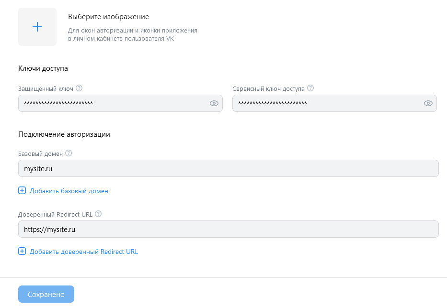Click the Выберите изображение heading text
Viewport: 447px width, 307px height.
(108, 17)
